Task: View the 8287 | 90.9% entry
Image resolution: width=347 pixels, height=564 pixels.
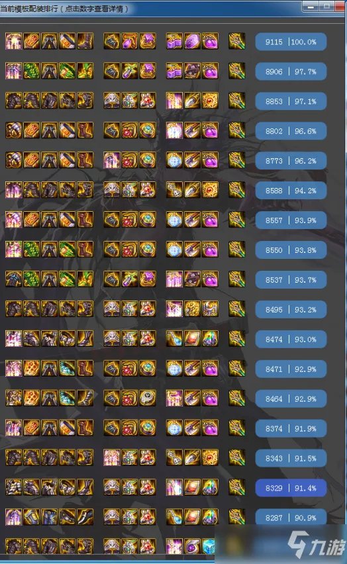Action: pos(291,518)
